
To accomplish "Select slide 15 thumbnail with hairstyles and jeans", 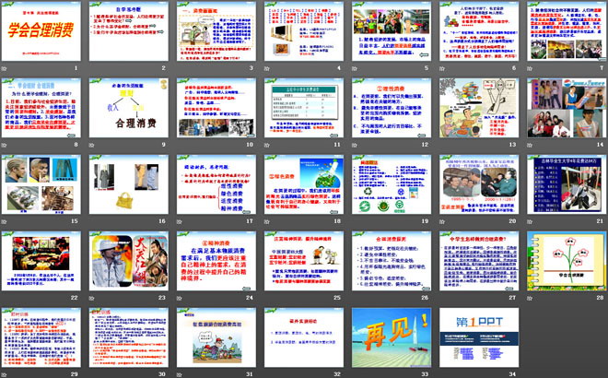I will [41, 184].
